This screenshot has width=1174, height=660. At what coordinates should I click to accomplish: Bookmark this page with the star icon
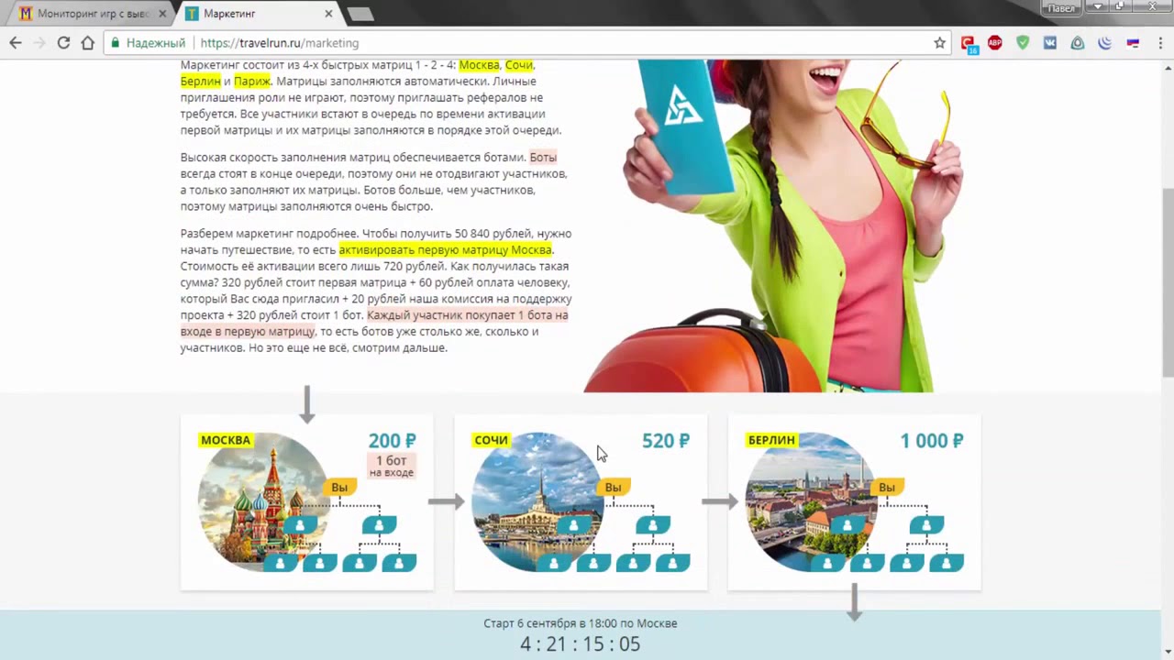click(939, 43)
